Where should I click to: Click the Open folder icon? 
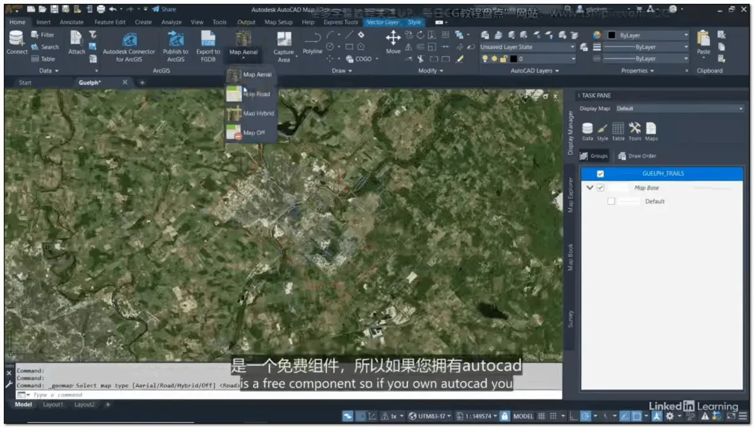click(42, 9)
